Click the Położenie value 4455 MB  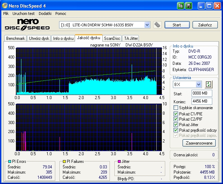(x=207, y=172)
